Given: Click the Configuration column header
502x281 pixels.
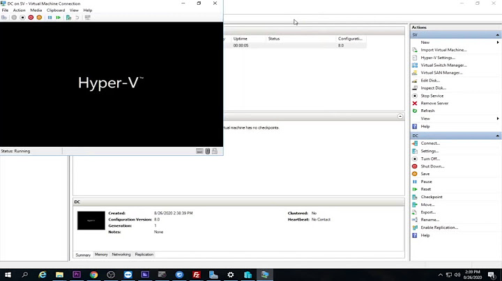Looking at the screenshot, I should tap(351, 39).
